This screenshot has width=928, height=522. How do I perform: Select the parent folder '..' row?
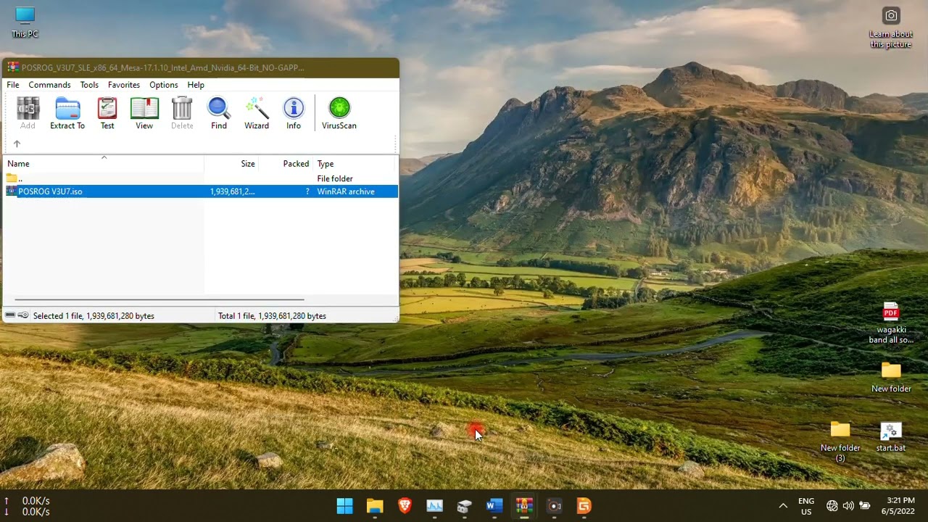pyautogui.click(x=201, y=178)
